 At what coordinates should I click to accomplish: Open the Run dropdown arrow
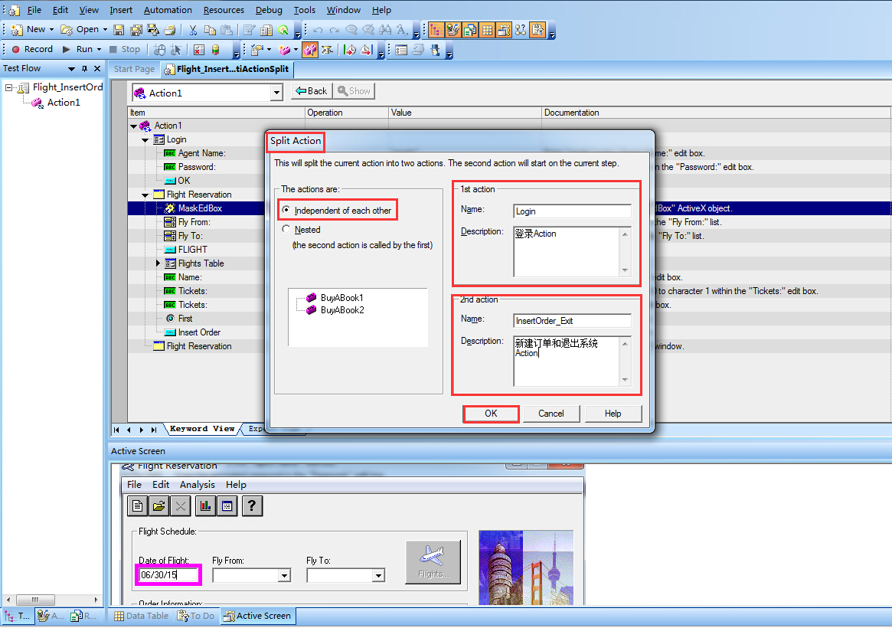point(99,50)
